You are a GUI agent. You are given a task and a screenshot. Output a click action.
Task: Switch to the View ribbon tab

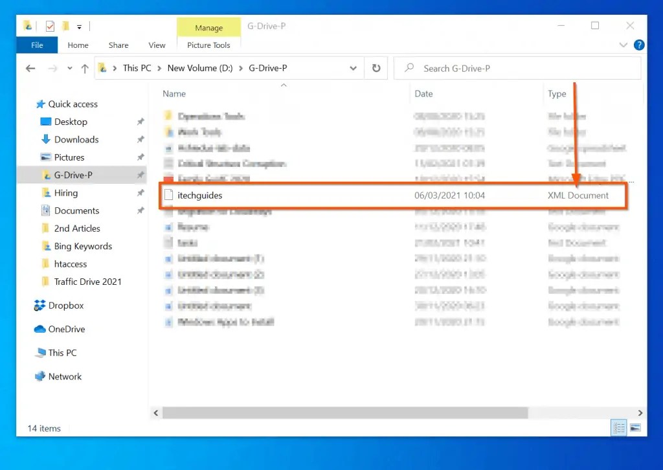click(x=157, y=45)
